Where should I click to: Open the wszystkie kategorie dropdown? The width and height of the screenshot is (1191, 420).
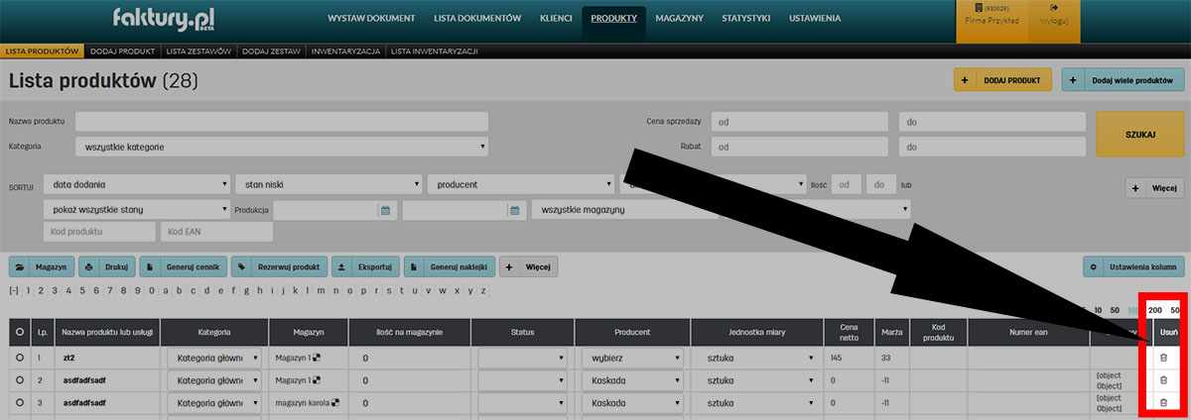[282, 147]
